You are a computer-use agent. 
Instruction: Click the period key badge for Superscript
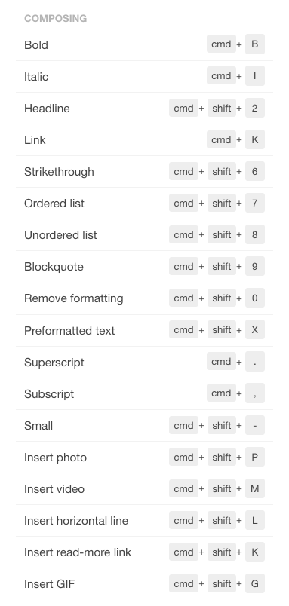(x=254, y=361)
